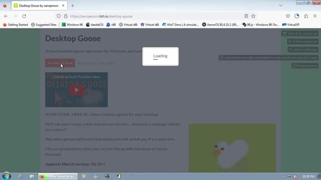Expand the list all tabs chevron
321x180 pixels.
click(x=281, y=5)
